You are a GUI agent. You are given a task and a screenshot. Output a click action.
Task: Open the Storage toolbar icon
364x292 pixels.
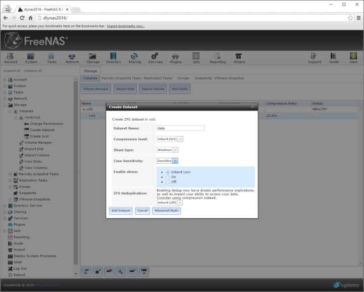pyautogui.click(x=93, y=58)
